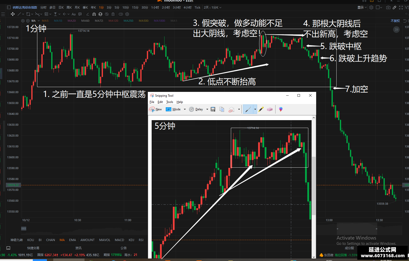Open the Tools menu in Snipping Tool
Viewport: 409px width, 261px height.
tap(170, 102)
